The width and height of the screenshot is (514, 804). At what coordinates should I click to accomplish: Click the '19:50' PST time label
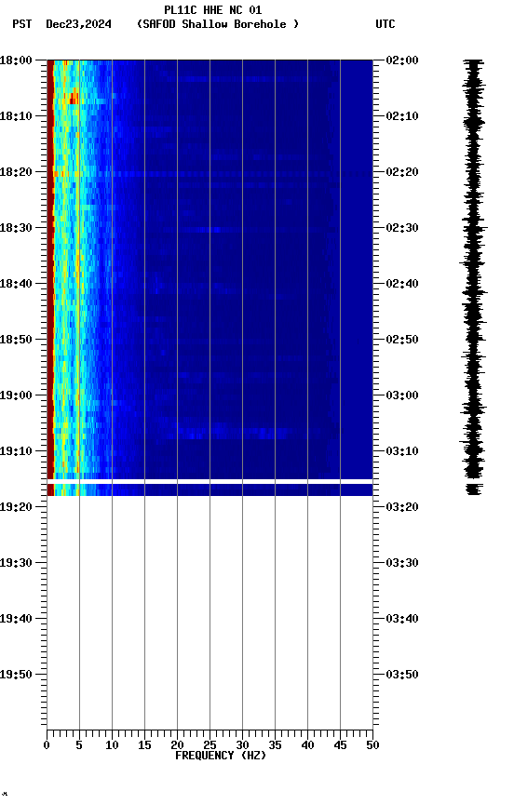[16, 675]
